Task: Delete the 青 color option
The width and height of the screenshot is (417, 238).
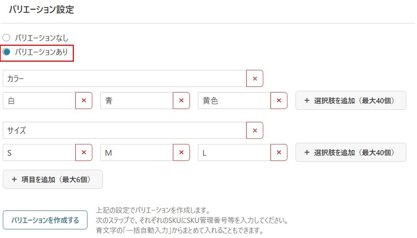Action: (x=182, y=100)
